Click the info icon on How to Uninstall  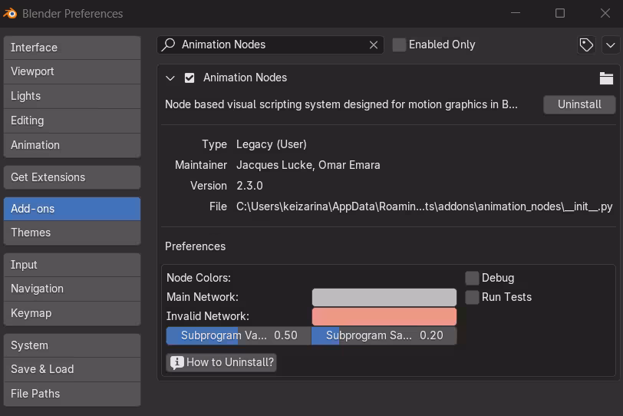(176, 362)
